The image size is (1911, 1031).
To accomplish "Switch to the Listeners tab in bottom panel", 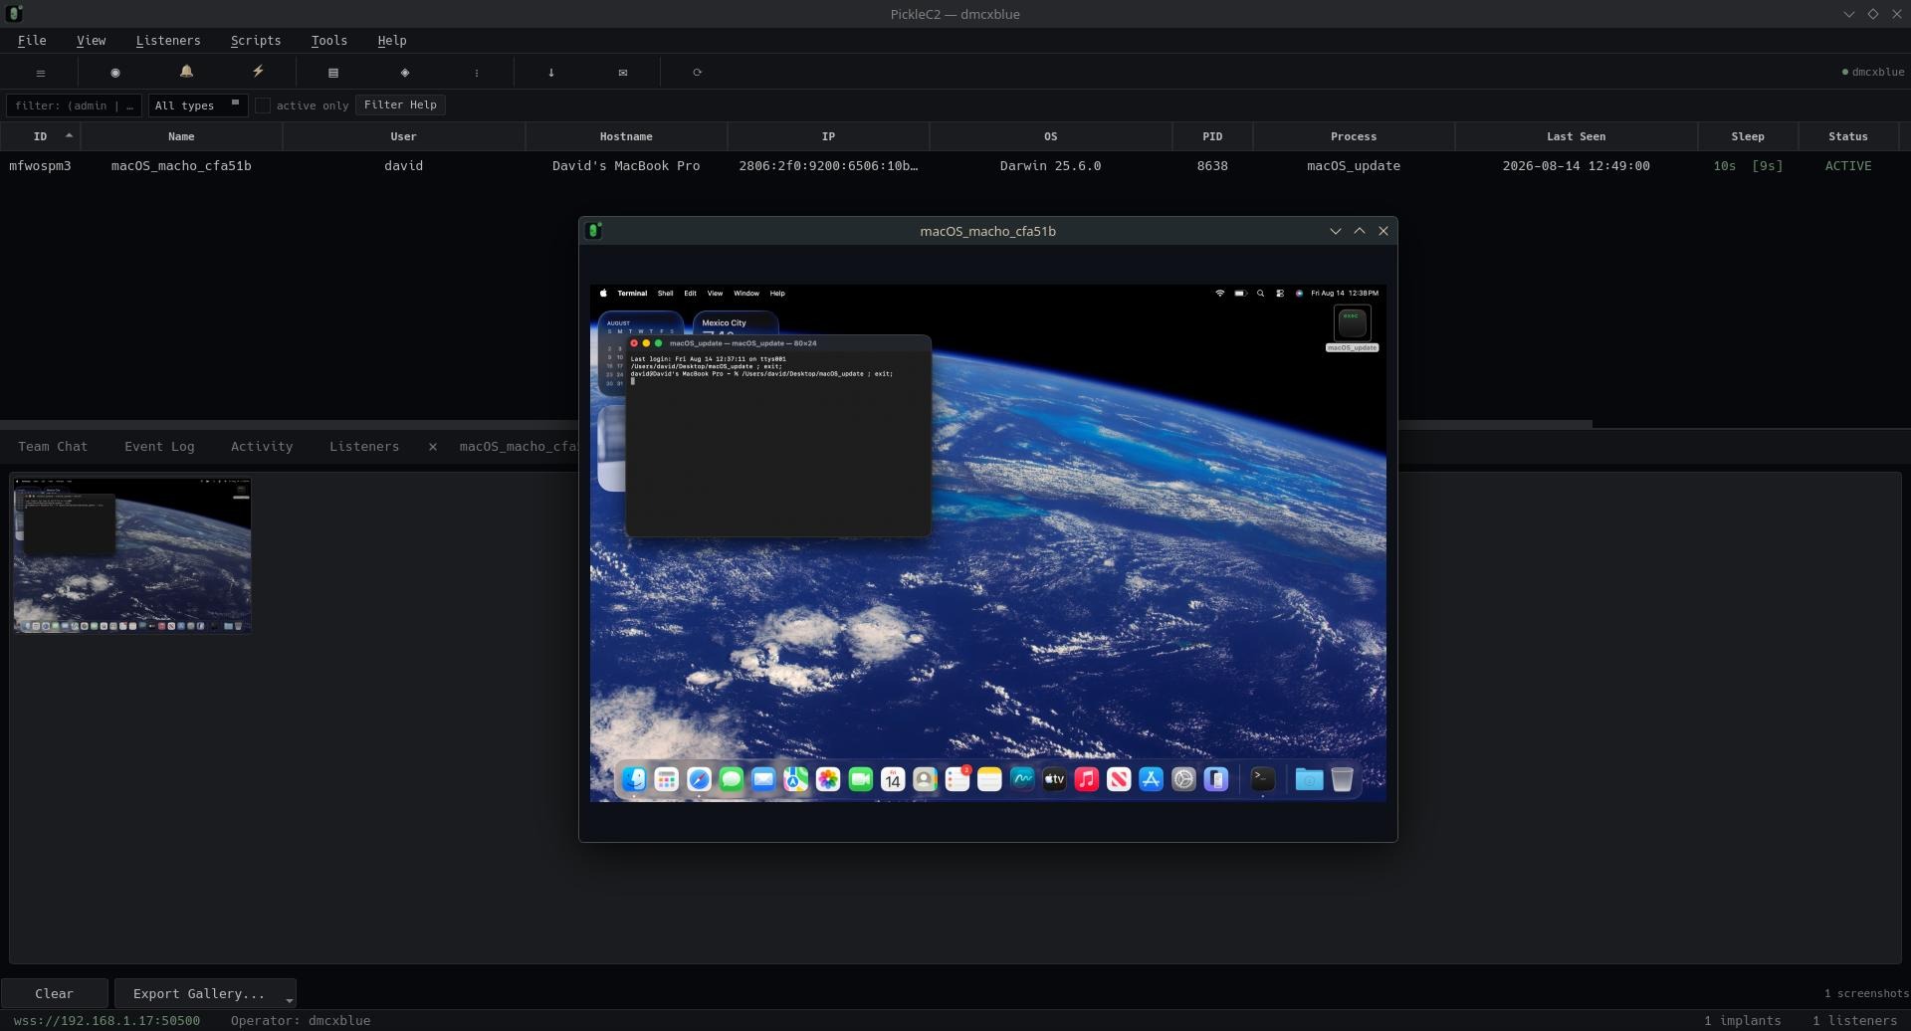I will (x=364, y=447).
